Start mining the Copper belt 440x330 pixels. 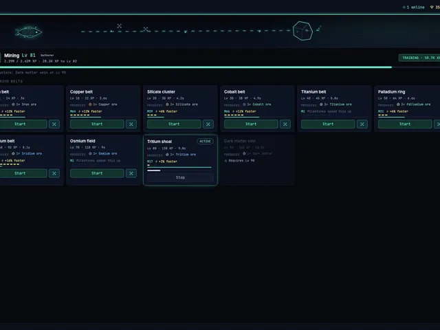point(97,124)
